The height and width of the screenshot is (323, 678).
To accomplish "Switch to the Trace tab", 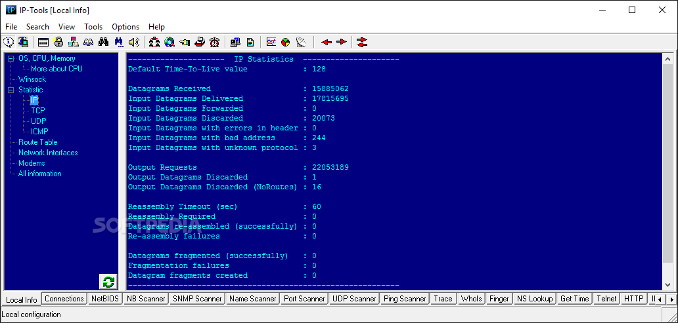I will pyautogui.click(x=443, y=298).
